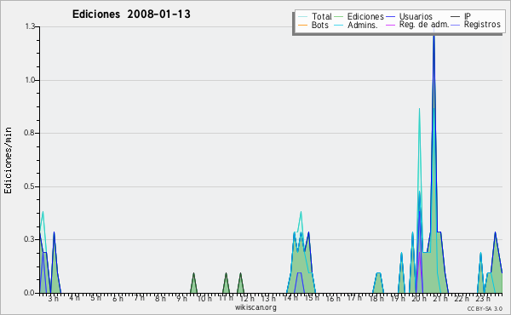Click the tallest blue peak near 21 h
The height and width of the screenshot is (315, 511).
pyautogui.click(x=433, y=35)
